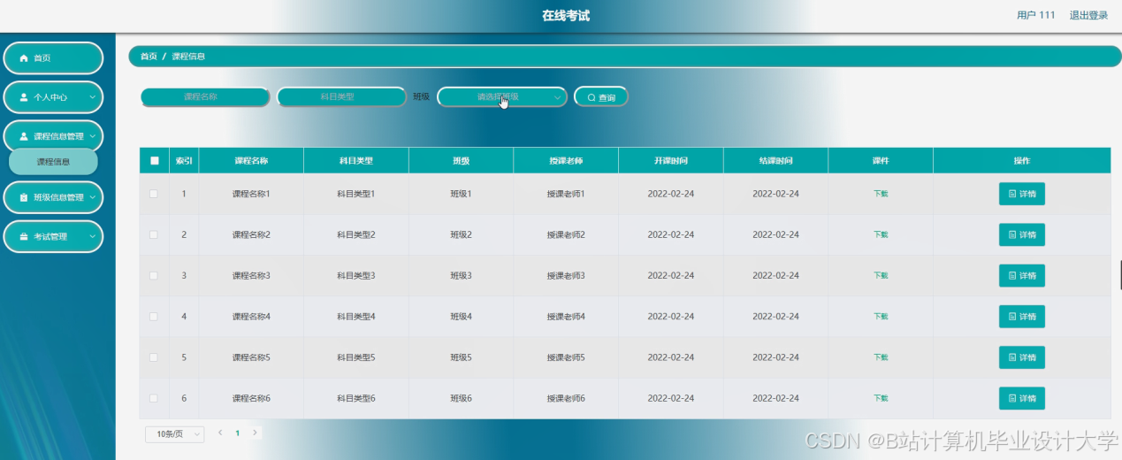Go to 首页 in the breadcrumb

149,57
